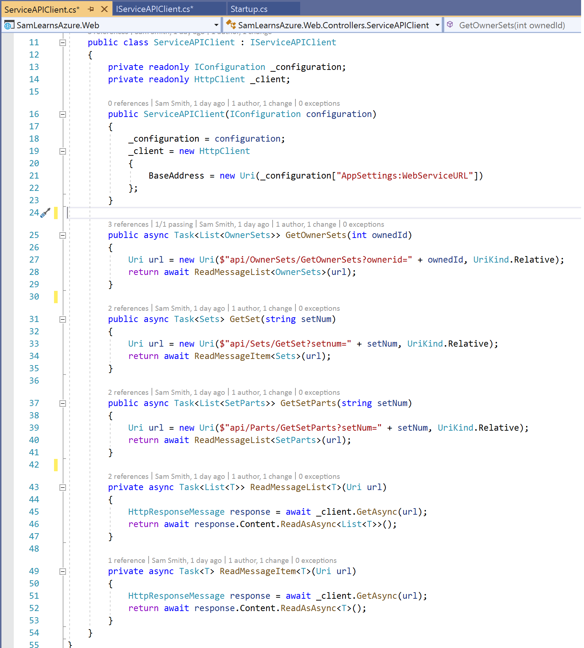
Task: Click the yellow change marker at line 30
Action: tap(56, 297)
